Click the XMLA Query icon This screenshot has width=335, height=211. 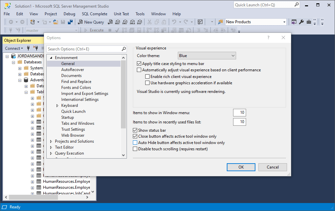tap(133, 22)
